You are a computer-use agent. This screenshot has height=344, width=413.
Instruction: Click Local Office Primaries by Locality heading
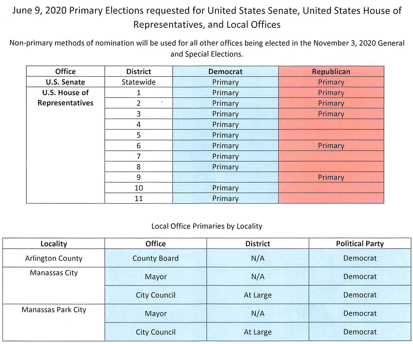(x=207, y=226)
